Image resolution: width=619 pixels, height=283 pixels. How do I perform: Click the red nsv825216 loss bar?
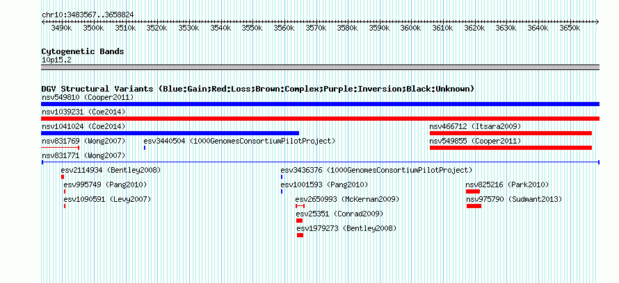(x=473, y=191)
